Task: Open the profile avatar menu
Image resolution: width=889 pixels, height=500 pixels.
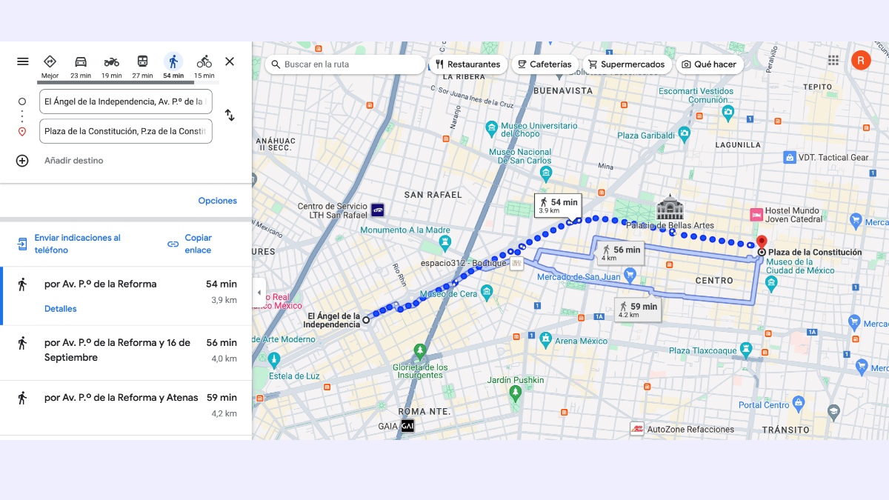Action: pos(861,60)
